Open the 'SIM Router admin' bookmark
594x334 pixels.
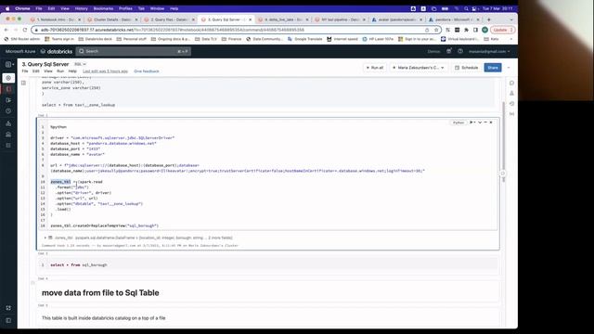[x=22, y=39]
